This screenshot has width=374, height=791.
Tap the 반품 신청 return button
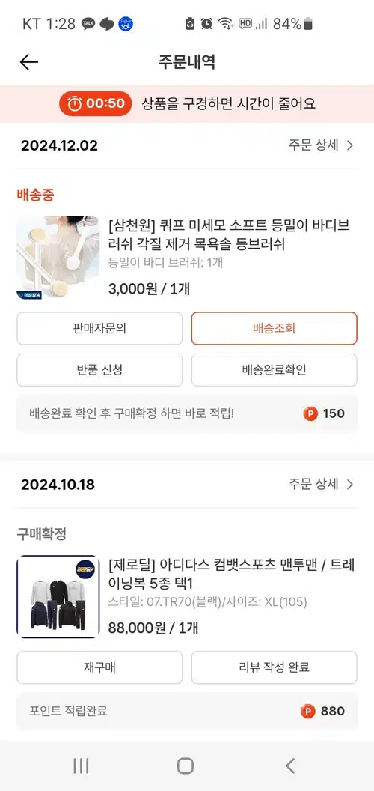coord(99,370)
